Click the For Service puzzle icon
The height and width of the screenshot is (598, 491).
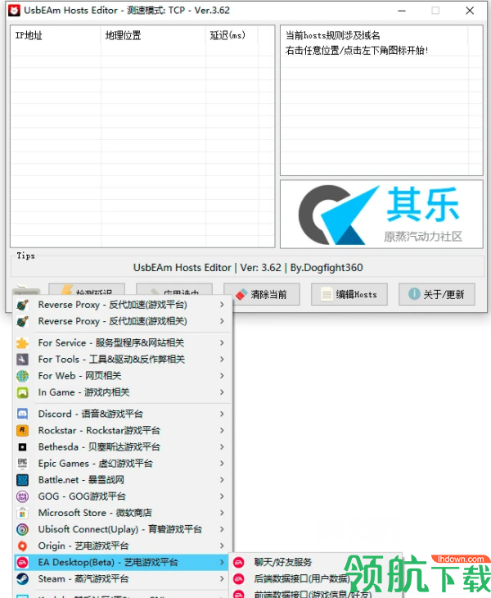point(22,343)
